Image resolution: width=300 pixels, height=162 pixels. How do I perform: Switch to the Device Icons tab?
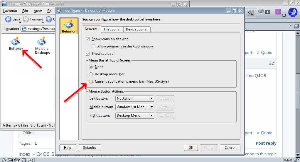pyautogui.click(x=136, y=29)
